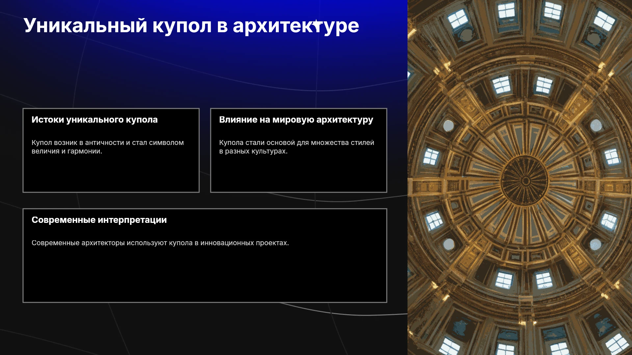Screen dimensions: 632x355
Task: Click the word "величия" in the first card
Action: (x=45, y=151)
